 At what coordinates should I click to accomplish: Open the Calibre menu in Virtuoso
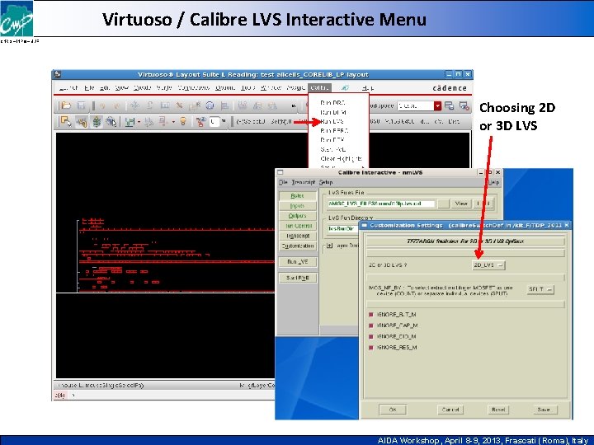pyautogui.click(x=319, y=88)
